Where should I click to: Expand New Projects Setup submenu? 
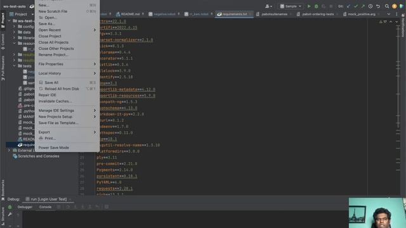[67, 117]
